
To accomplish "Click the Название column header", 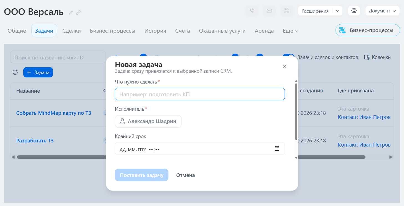I will (28, 91).
